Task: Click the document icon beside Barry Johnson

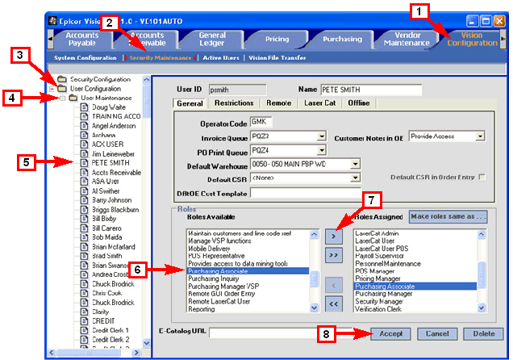Action: coord(85,200)
